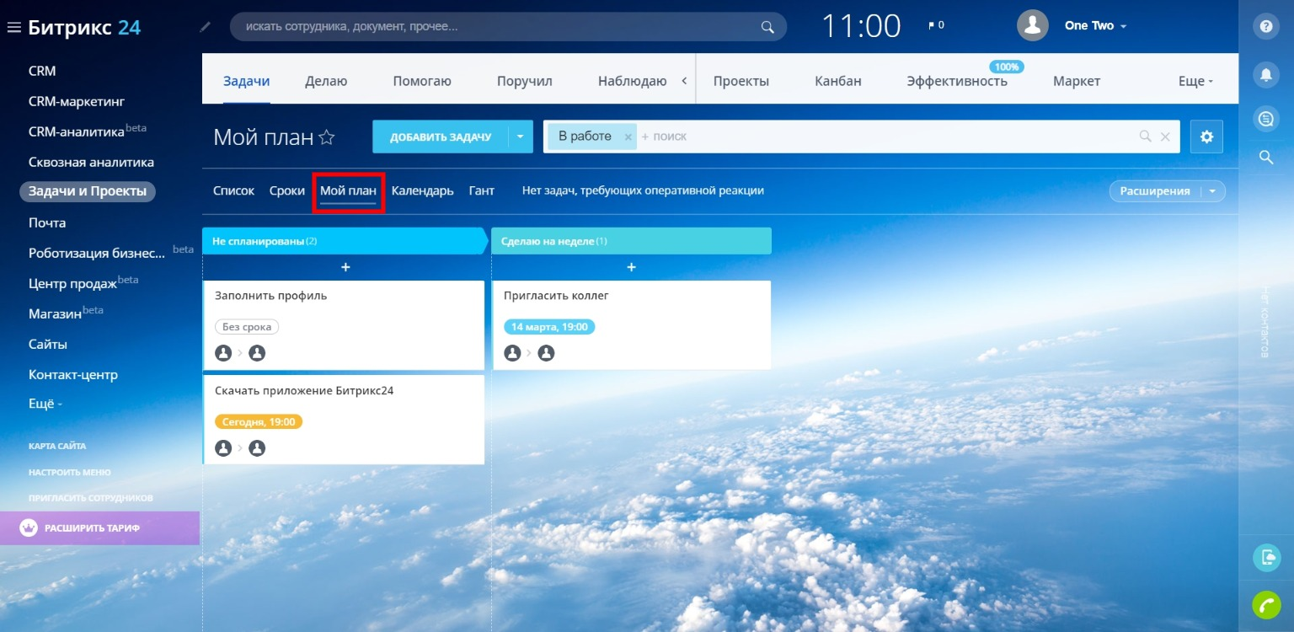Viewport: 1294px width, 632px height.
Task: Open the chat messages icon in right panel
Action: (1265, 118)
